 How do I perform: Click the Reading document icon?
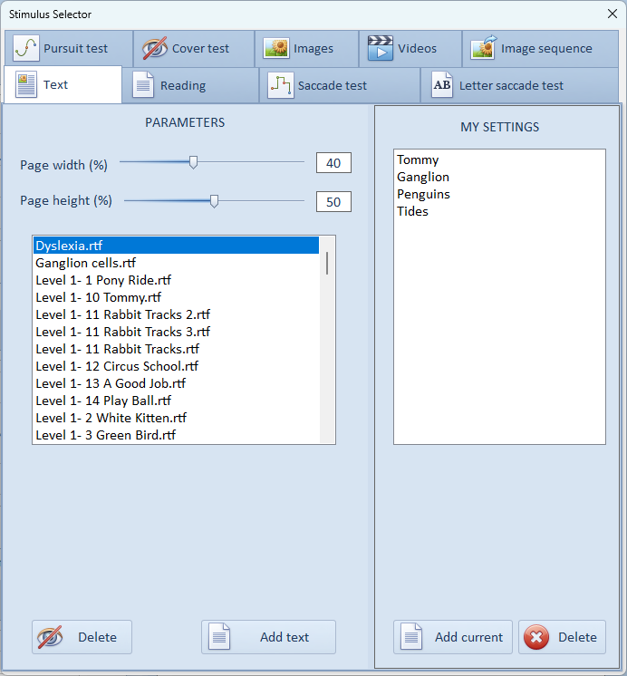[143, 85]
